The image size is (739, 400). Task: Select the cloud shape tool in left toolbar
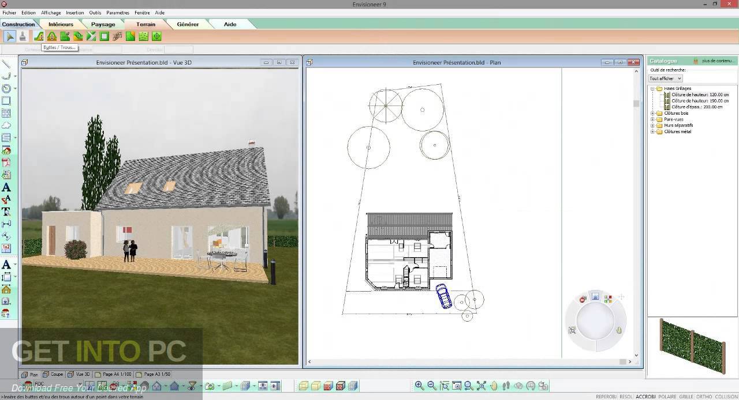pos(6,125)
